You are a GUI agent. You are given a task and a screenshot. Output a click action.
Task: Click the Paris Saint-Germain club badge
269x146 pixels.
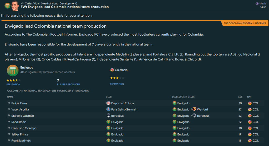108,109
